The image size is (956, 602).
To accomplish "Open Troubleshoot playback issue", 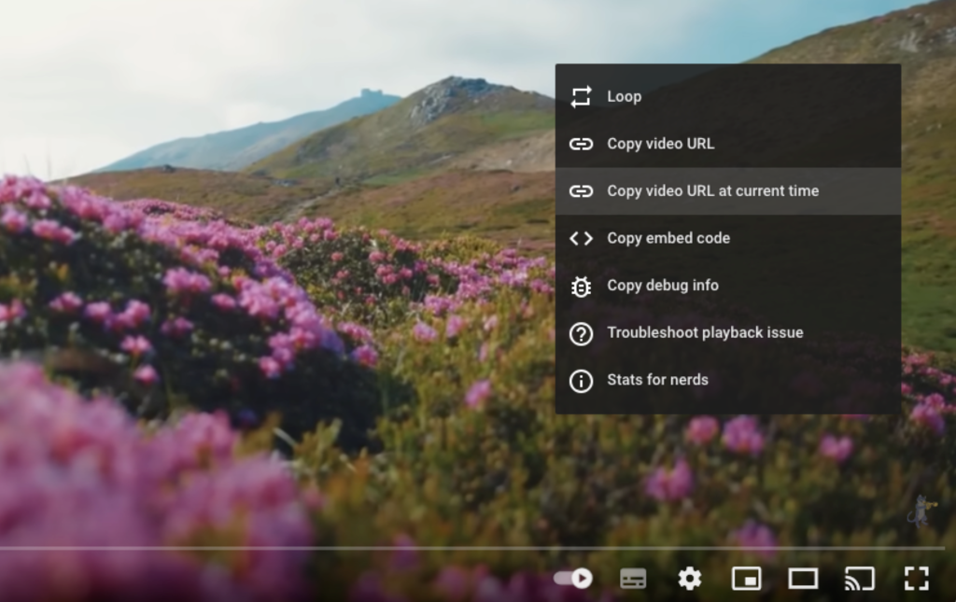I will 705,332.
